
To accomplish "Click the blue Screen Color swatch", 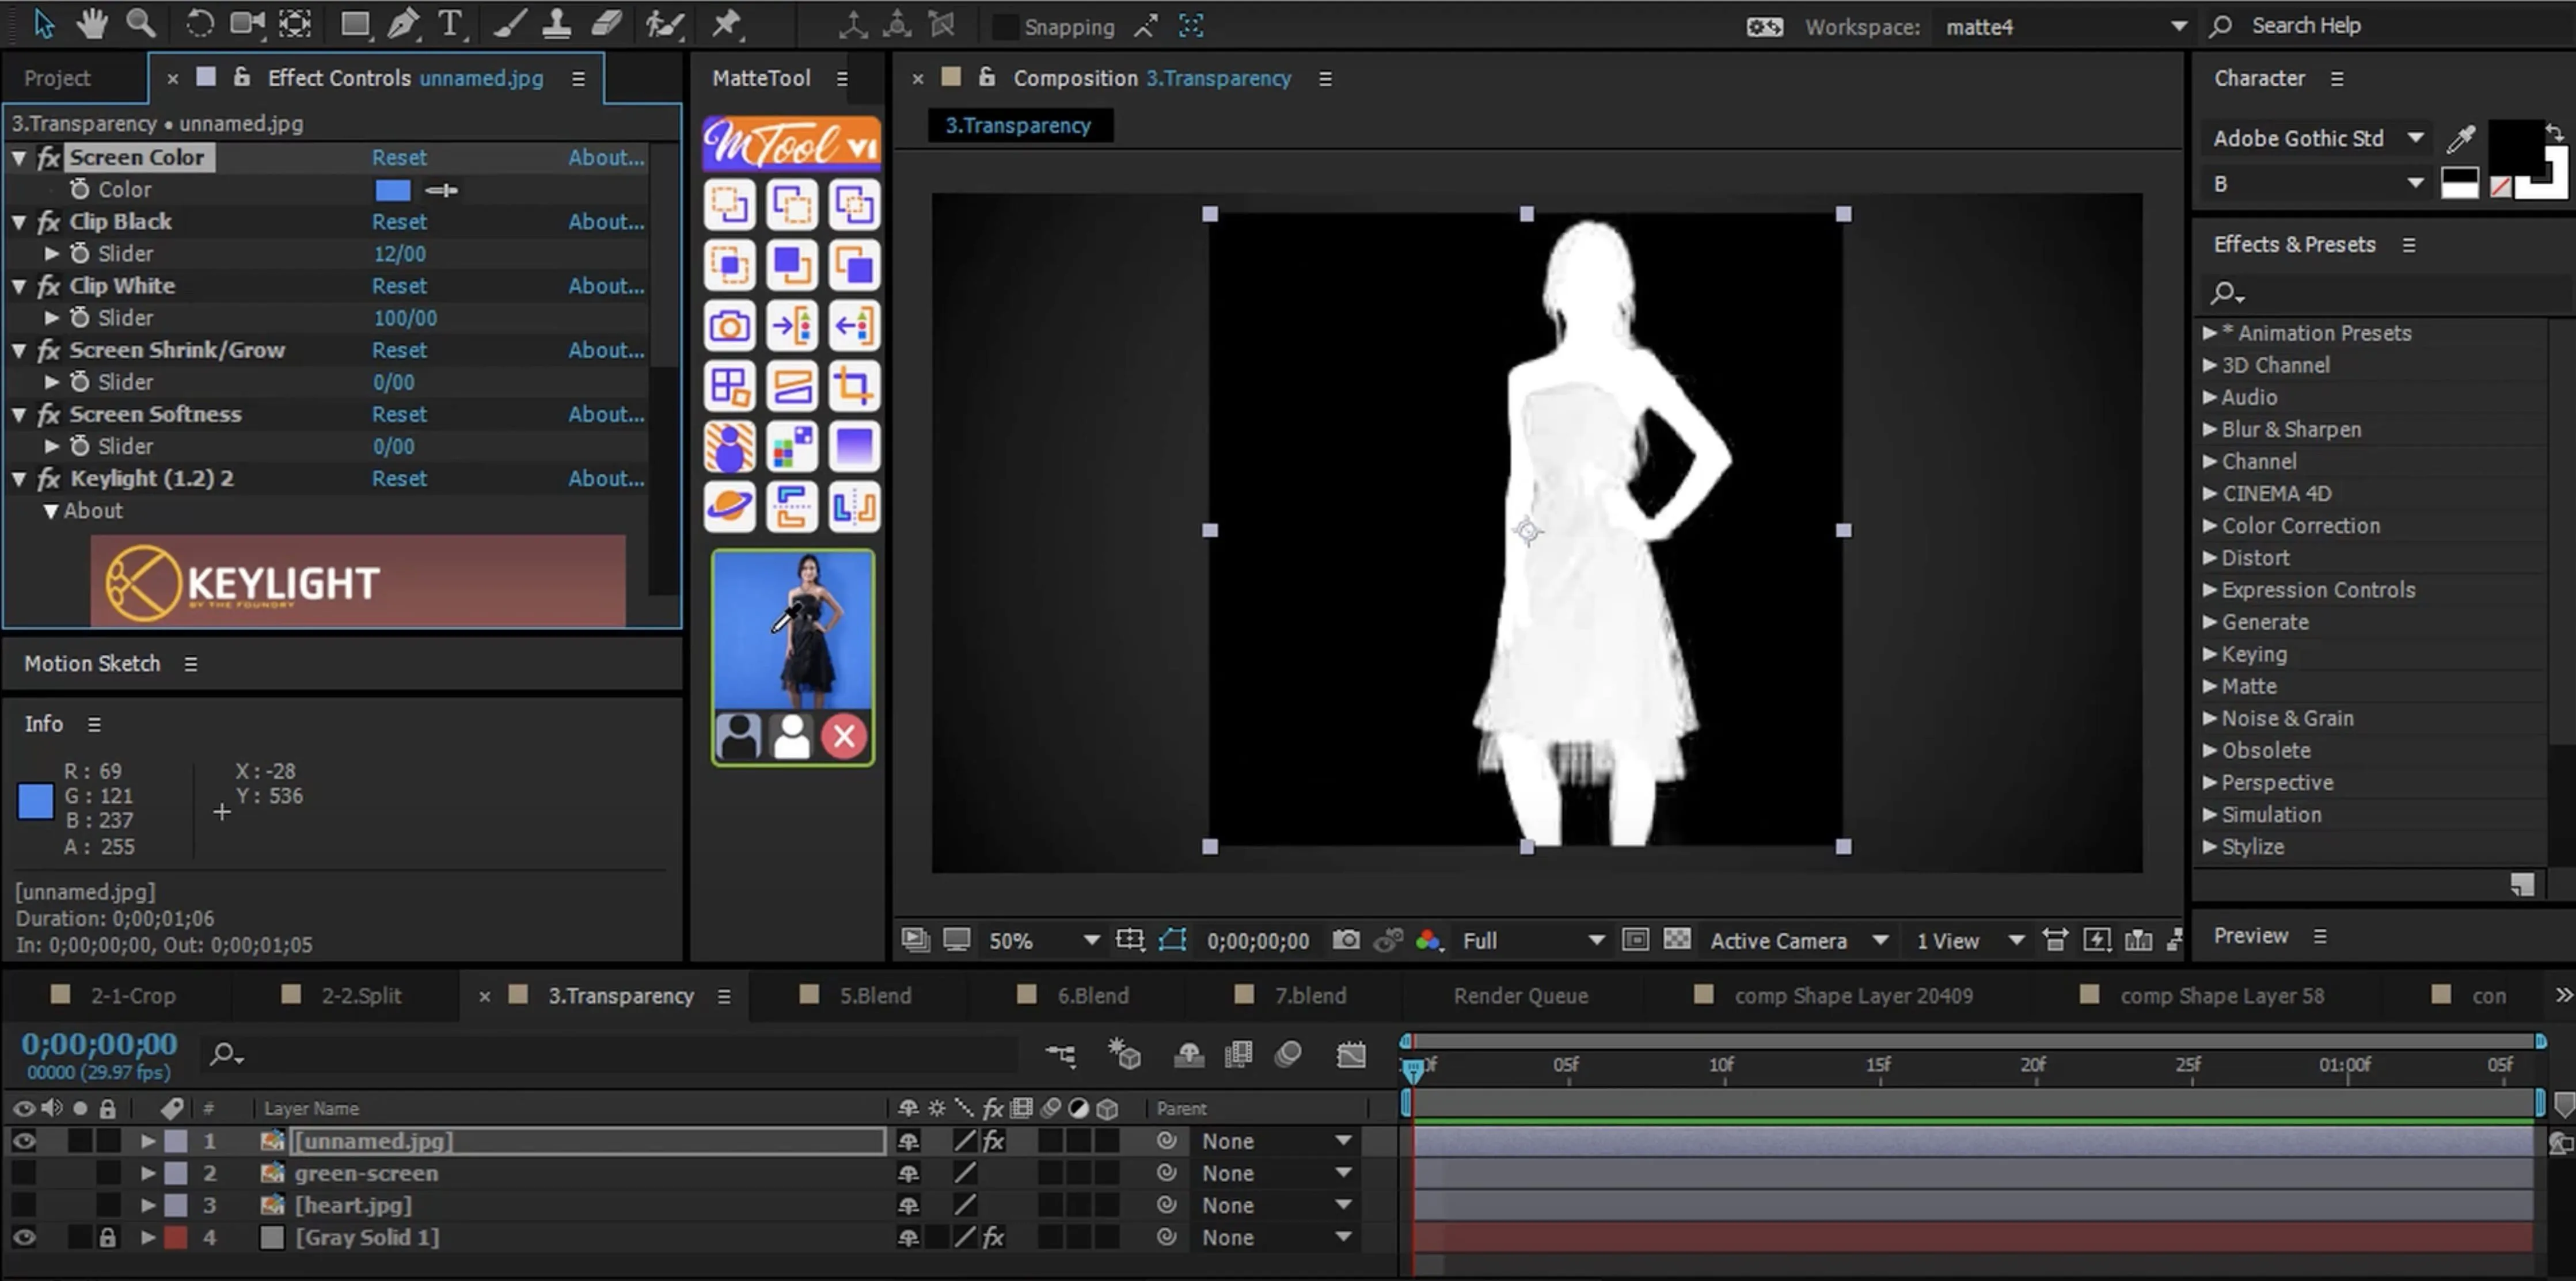I will 392,190.
